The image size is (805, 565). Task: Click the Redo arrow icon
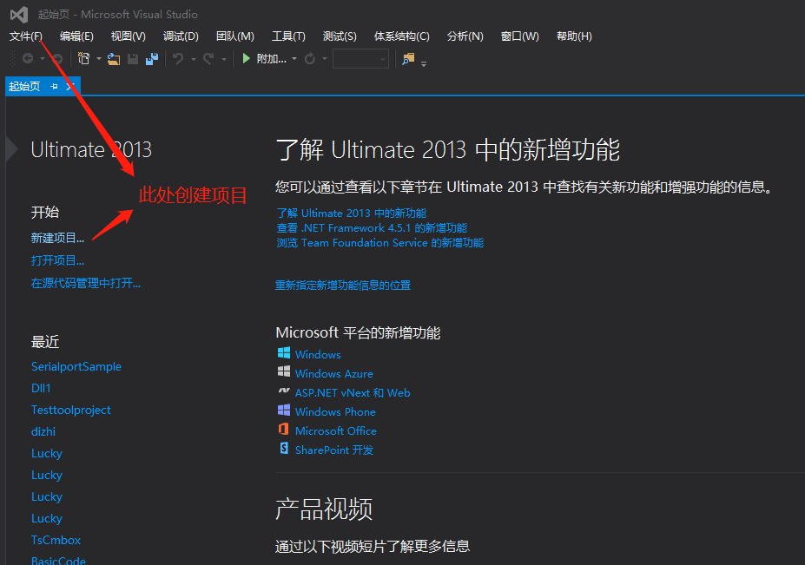tap(208, 58)
